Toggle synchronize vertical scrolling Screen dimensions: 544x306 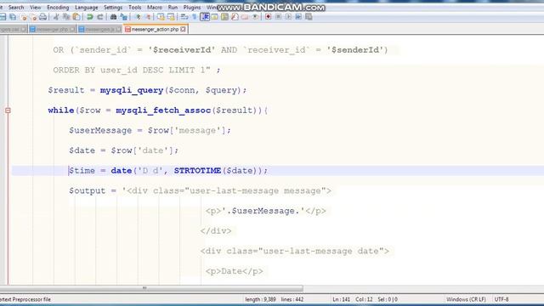click(161, 17)
